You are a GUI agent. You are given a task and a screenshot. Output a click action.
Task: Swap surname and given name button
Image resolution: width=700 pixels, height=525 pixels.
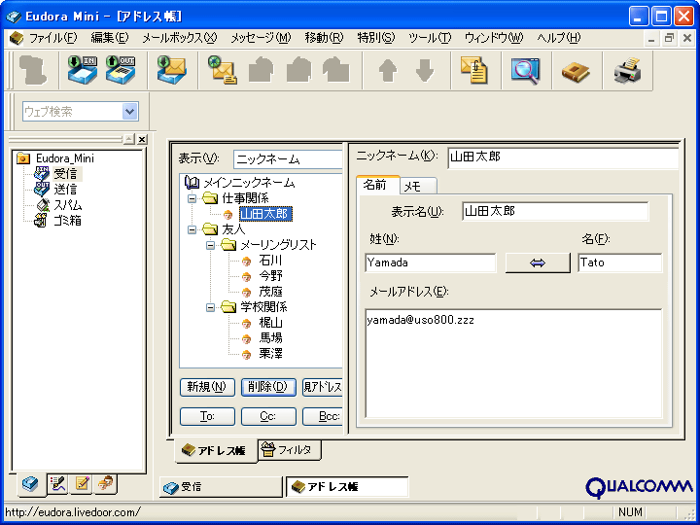pyautogui.click(x=538, y=262)
